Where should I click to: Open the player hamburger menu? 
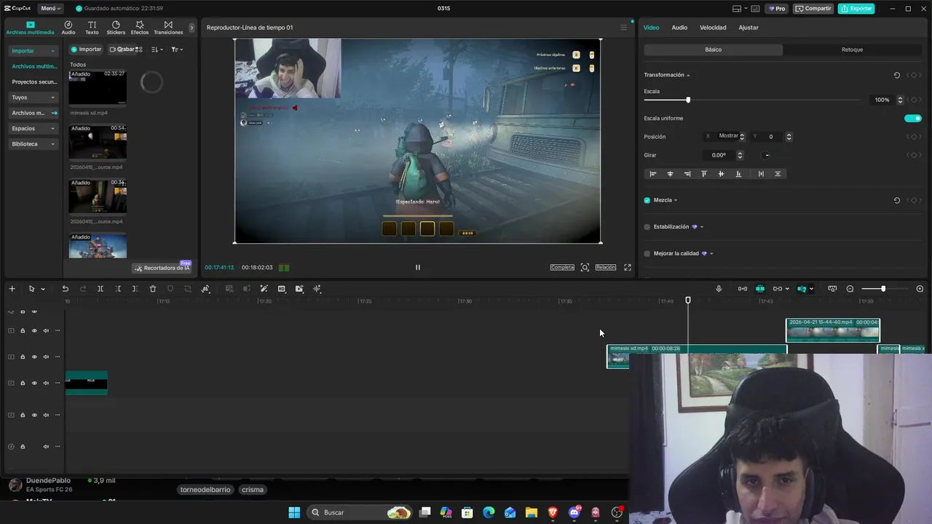623,28
